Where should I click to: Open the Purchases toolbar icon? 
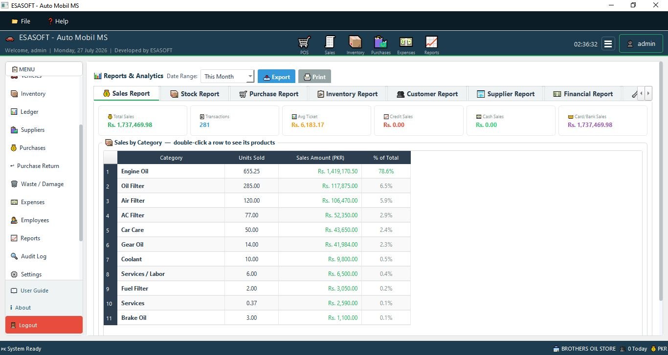380,45
